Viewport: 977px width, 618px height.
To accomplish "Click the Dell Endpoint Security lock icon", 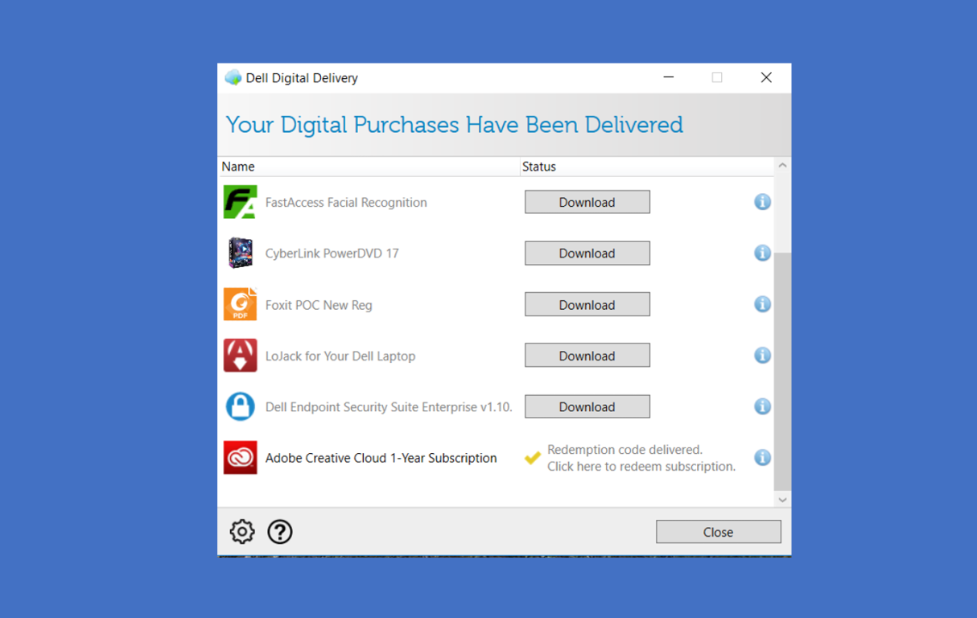I will pos(240,406).
